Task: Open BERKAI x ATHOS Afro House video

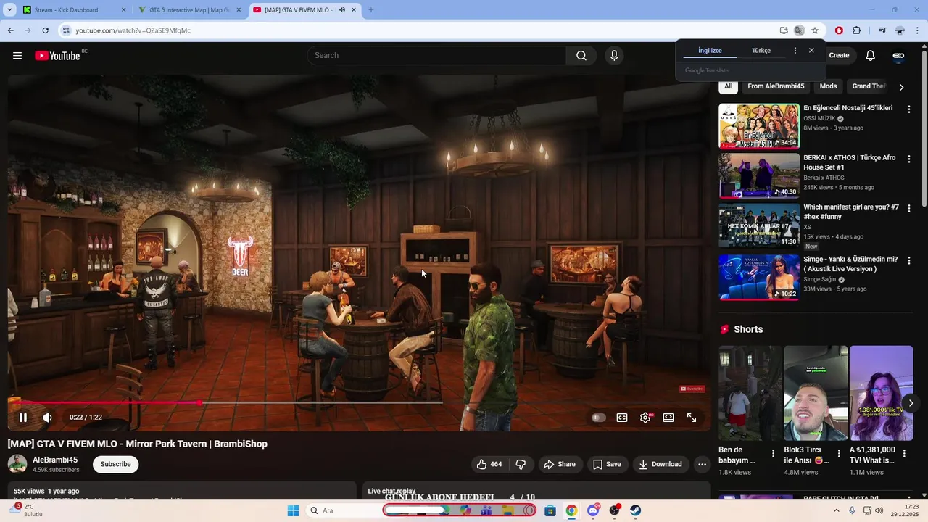Action: [x=759, y=175]
